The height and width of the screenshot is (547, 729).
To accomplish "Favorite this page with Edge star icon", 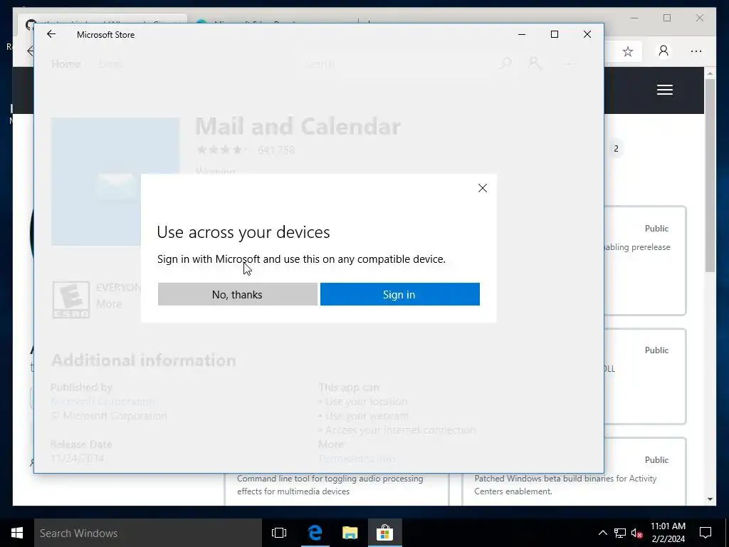I will [628, 51].
